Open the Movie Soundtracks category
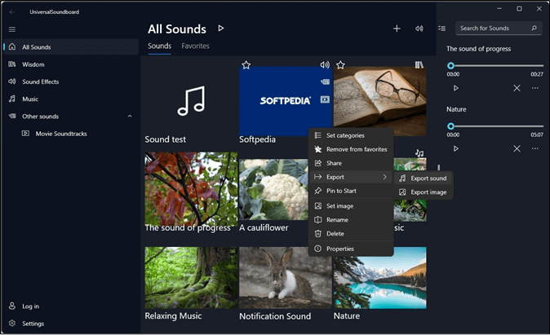Screen dimensions: 550x335 [60, 133]
